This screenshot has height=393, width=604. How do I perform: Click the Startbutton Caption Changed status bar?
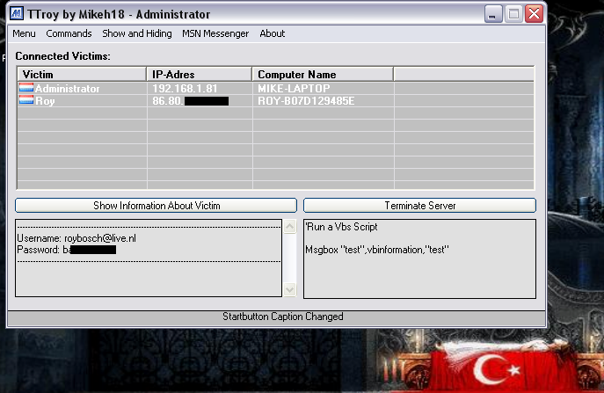pos(276,317)
